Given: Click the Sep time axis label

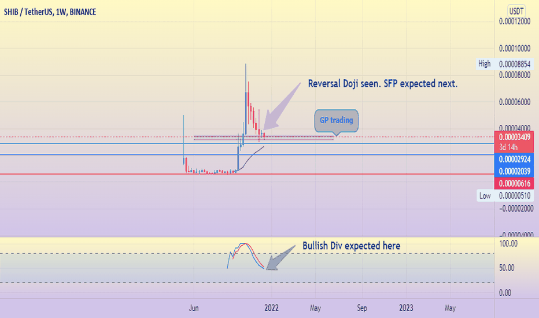Looking at the screenshot, I should 362,308.
